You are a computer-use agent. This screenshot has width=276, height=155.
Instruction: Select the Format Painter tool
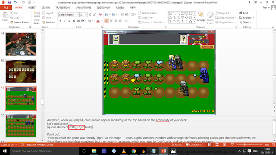tap(20, 22)
